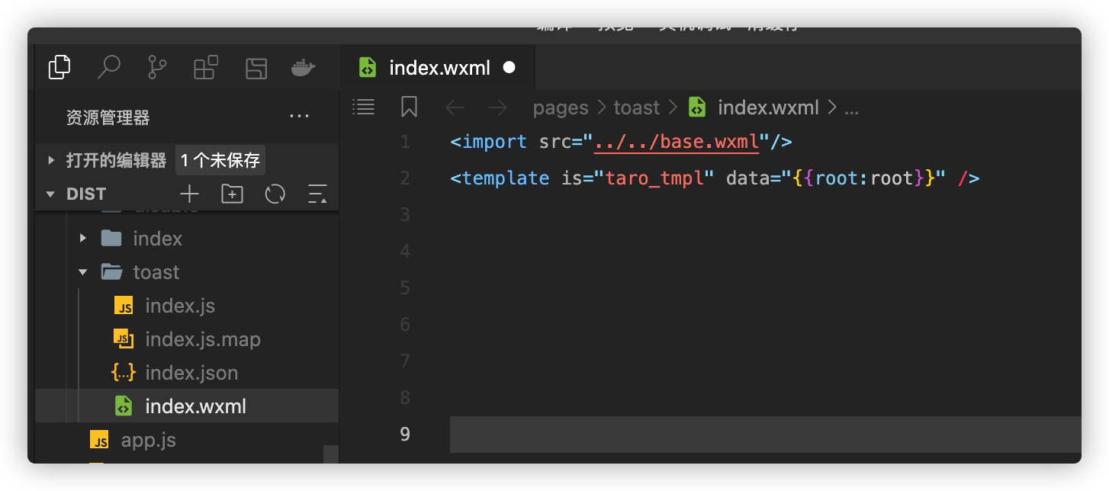The height and width of the screenshot is (491, 1109).
Task: Click the new folder icon
Action: tap(232, 194)
